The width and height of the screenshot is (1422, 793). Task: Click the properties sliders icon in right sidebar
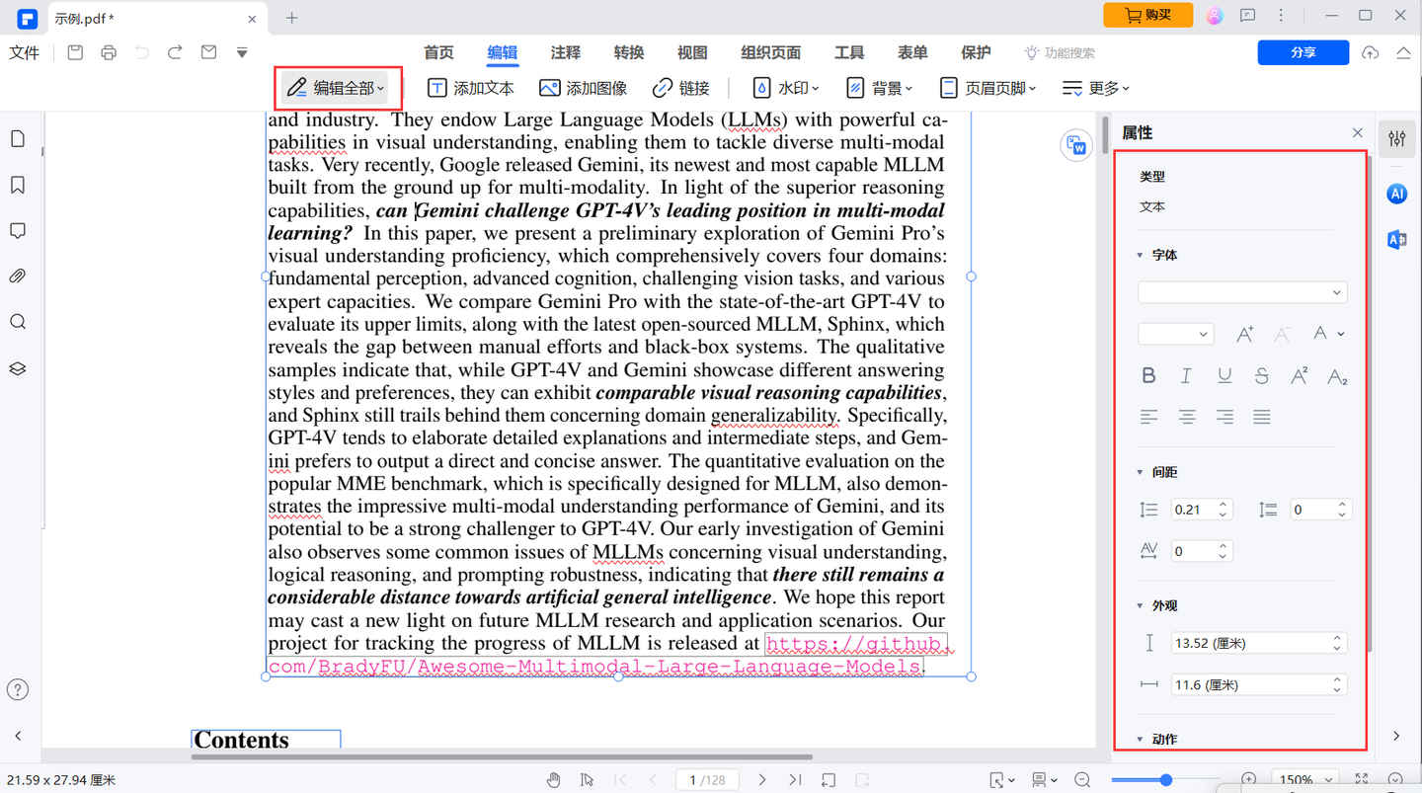coord(1397,139)
